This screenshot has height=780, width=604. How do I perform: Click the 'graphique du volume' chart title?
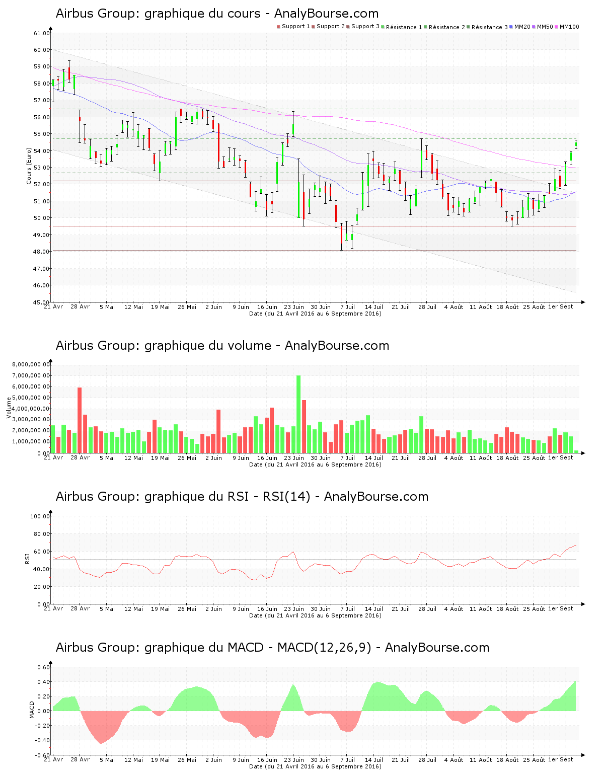click(222, 346)
